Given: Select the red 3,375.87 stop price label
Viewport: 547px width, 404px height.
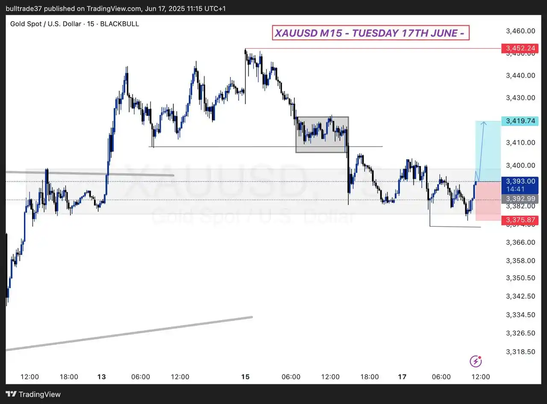Looking at the screenshot, I should 521,220.
